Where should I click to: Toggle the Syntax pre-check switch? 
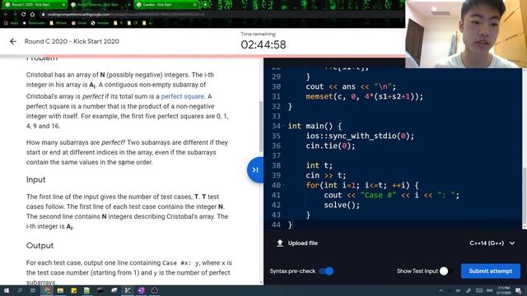pyautogui.click(x=326, y=271)
